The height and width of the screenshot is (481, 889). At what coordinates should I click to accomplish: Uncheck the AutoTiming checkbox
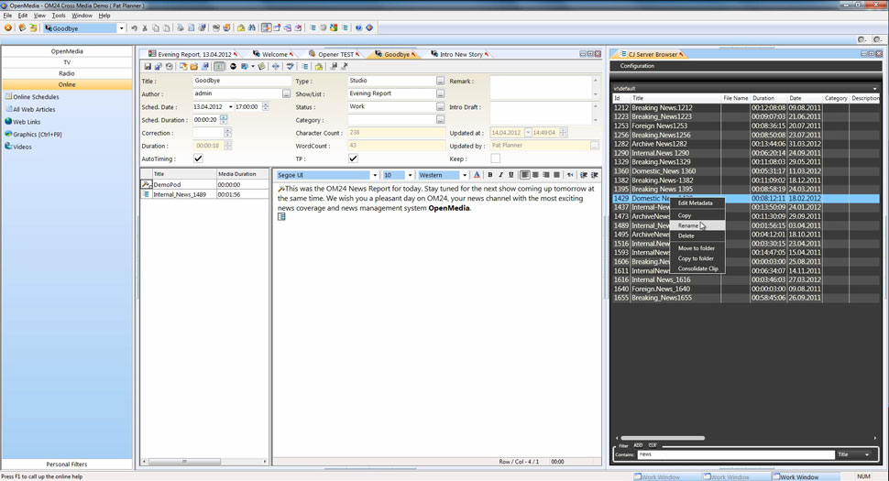pyautogui.click(x=199, y=159)
